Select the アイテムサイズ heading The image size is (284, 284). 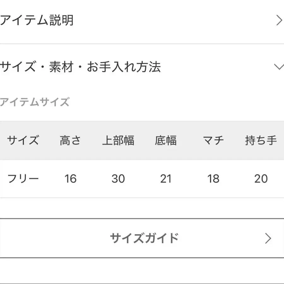tap(35, 102)
